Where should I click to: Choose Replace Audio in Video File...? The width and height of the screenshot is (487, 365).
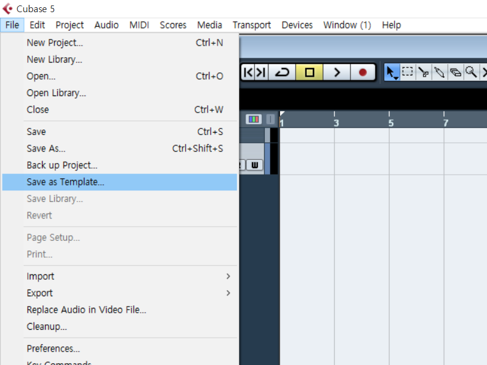coord(119,310)
